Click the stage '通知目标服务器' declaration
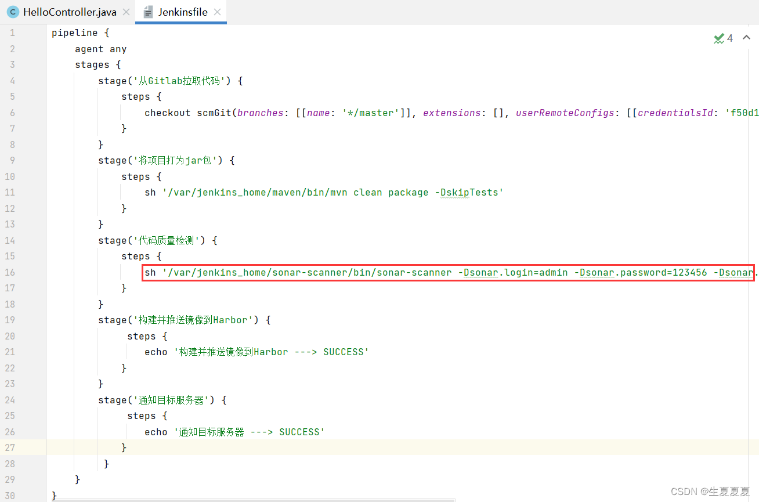The width and height of the screenshot is (759, 502). tap(162, 400)
